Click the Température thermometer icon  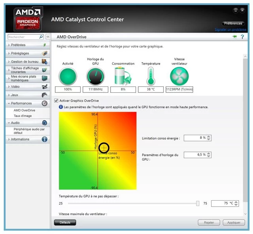(151, 76)
